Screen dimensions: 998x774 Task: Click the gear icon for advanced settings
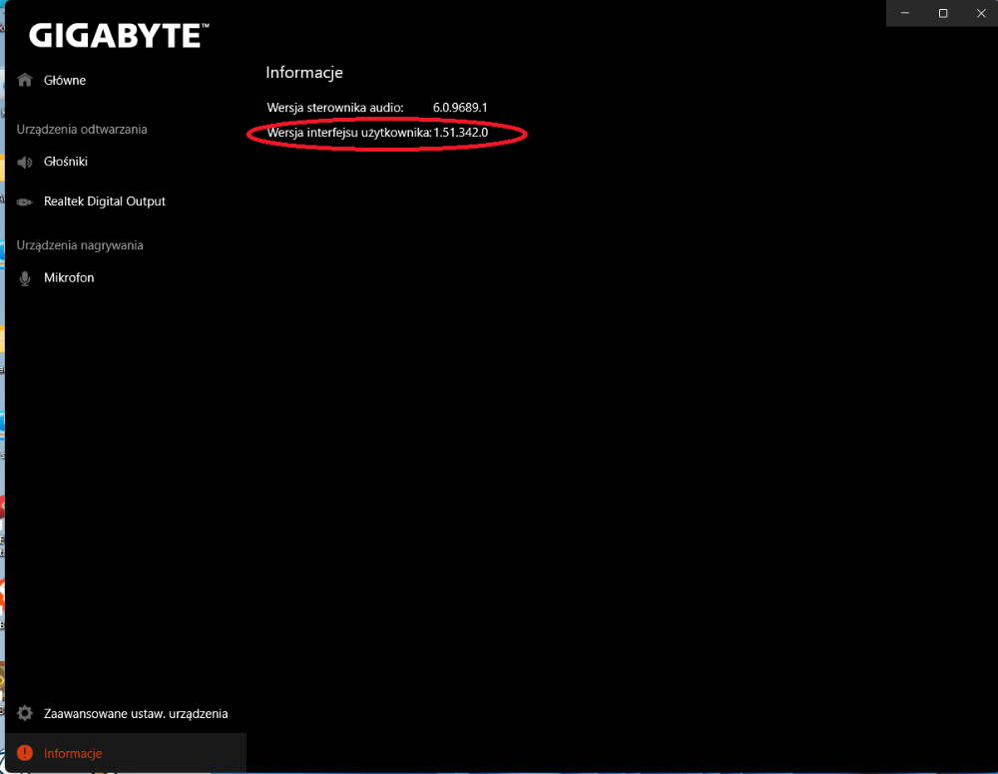coord(25,713)
